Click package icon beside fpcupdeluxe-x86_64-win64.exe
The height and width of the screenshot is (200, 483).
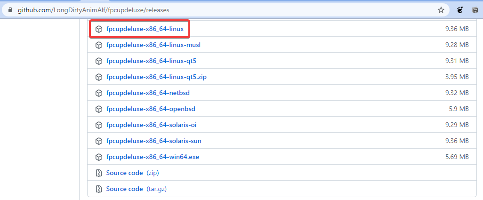(x=99, y=157)
